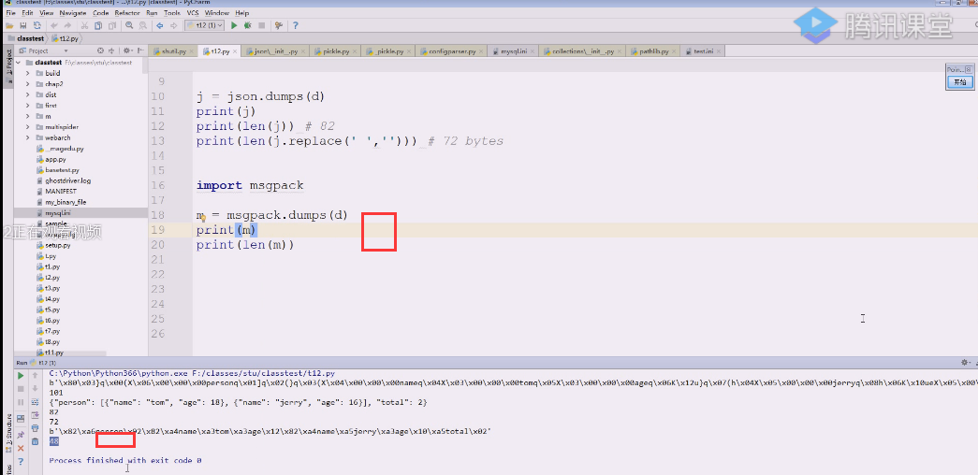Viewport: 978px width, 475px height.
Task: Start debugging with the bug icon
Action: tap(248, 25)
